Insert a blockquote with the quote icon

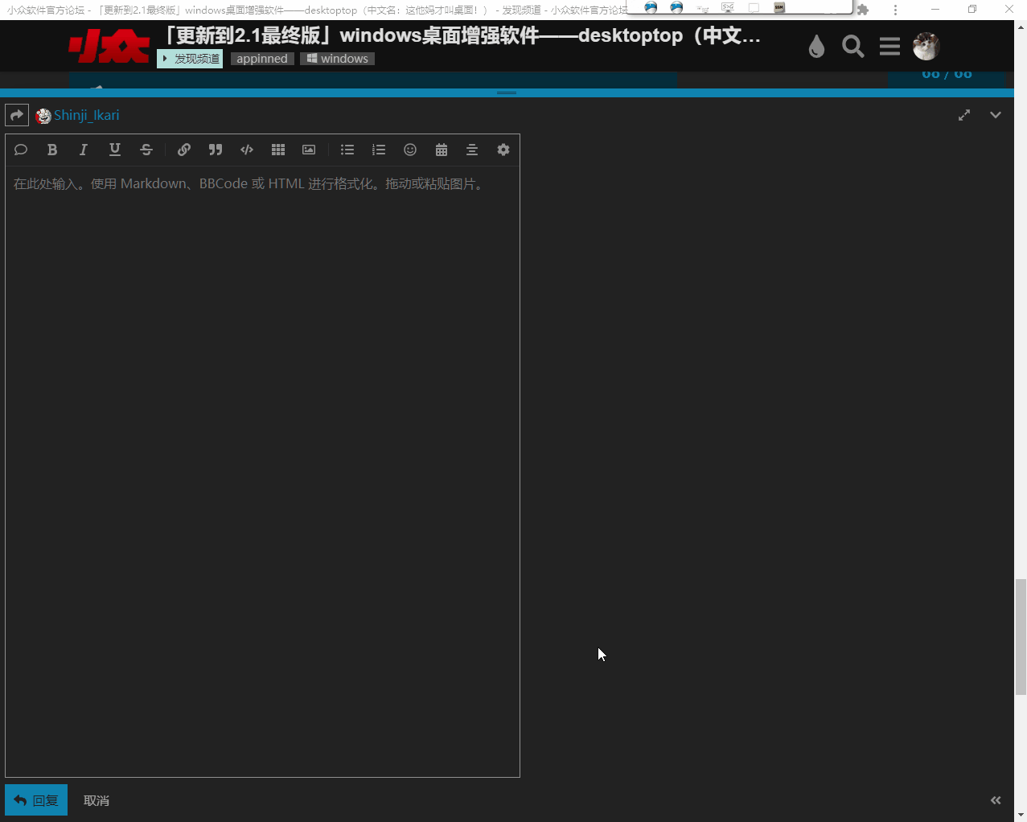tap(215, 150)
